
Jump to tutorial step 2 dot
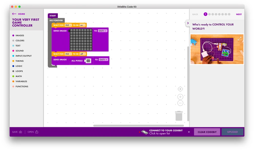pos(210,14)
